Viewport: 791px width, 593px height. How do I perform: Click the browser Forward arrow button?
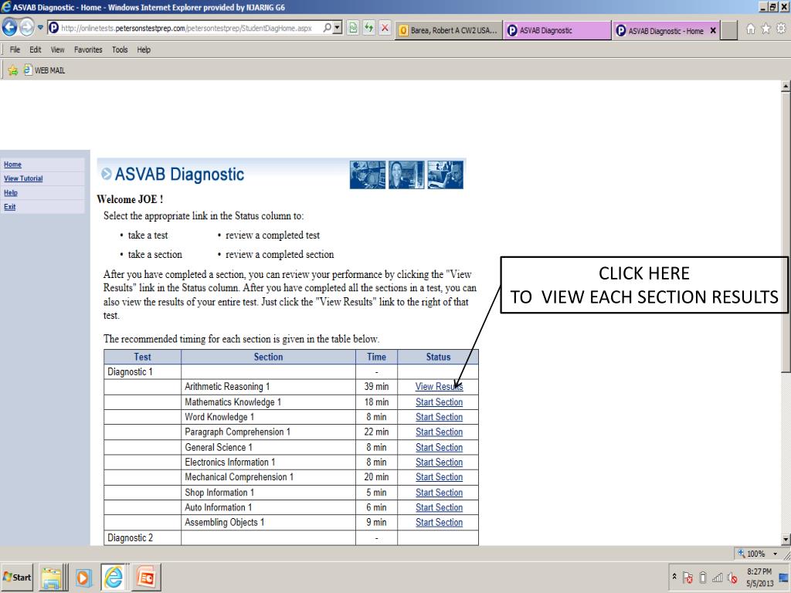pos(27,27)
